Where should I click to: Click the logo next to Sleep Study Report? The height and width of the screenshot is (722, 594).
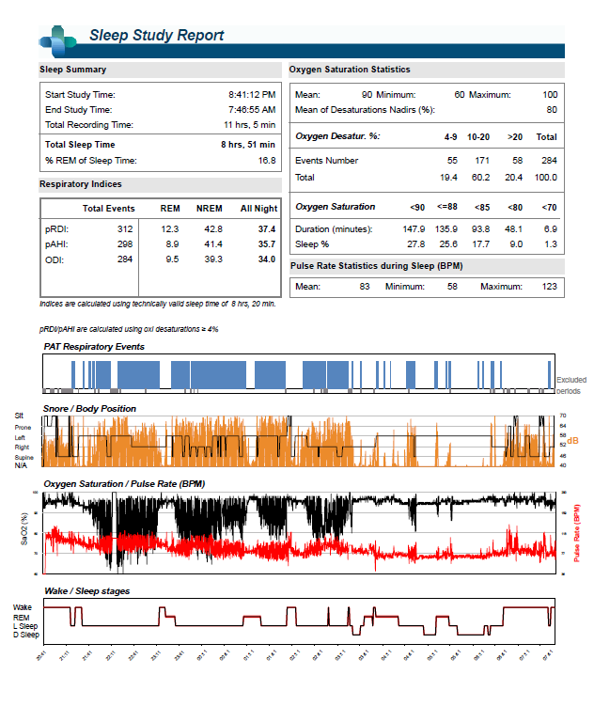[57, 38]
